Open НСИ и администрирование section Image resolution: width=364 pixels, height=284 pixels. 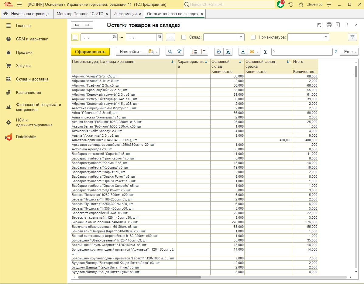[34, 122]
